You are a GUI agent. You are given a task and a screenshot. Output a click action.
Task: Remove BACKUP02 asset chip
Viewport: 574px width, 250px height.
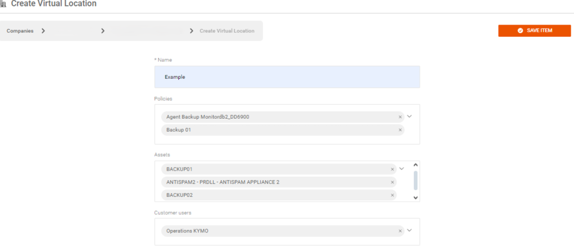point(392,195)
